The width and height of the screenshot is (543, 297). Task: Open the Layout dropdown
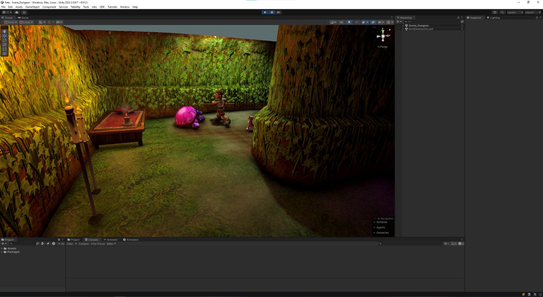533,12
